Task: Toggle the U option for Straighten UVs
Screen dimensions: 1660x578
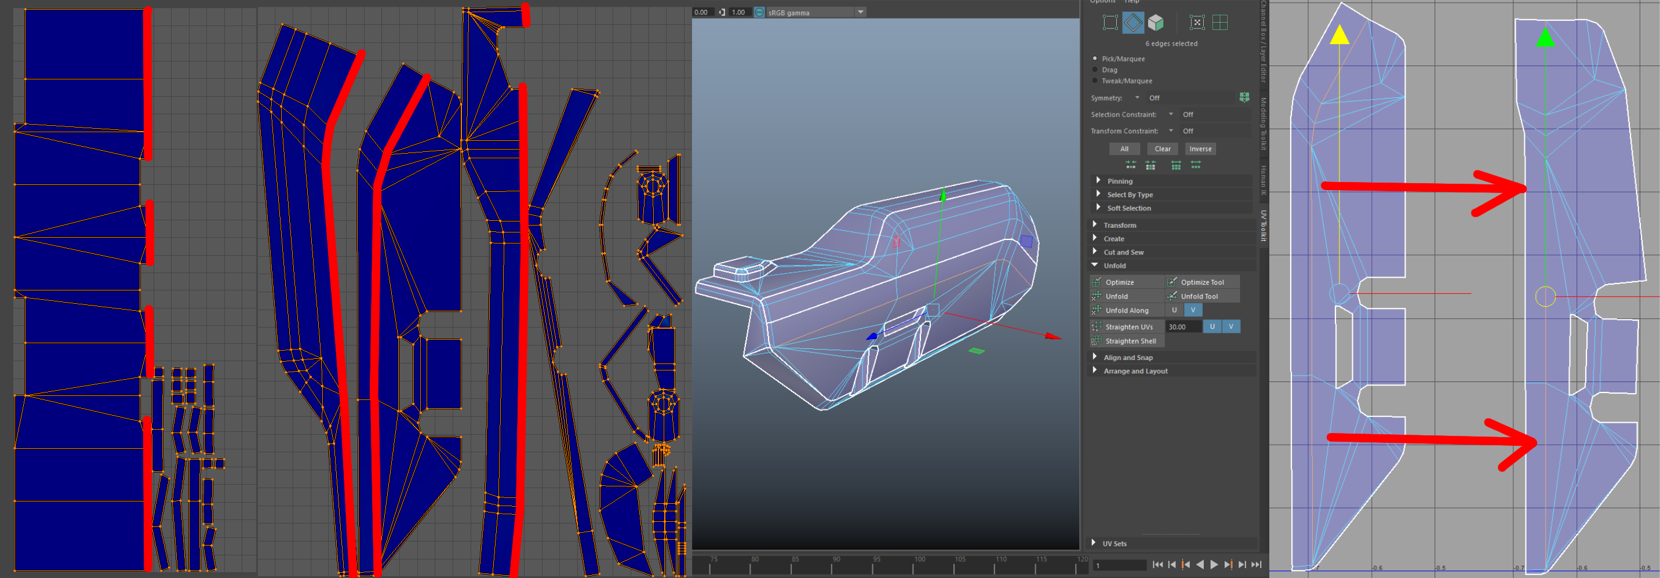Action: click(x=1212, y=327)
